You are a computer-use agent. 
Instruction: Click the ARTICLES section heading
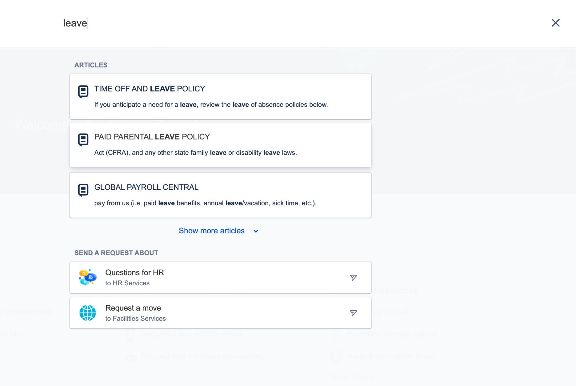91,65
